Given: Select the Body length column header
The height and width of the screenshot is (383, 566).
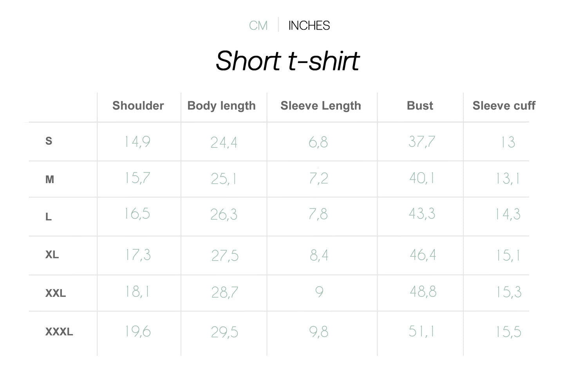Looking at the screenshot, I should [221, 106].
